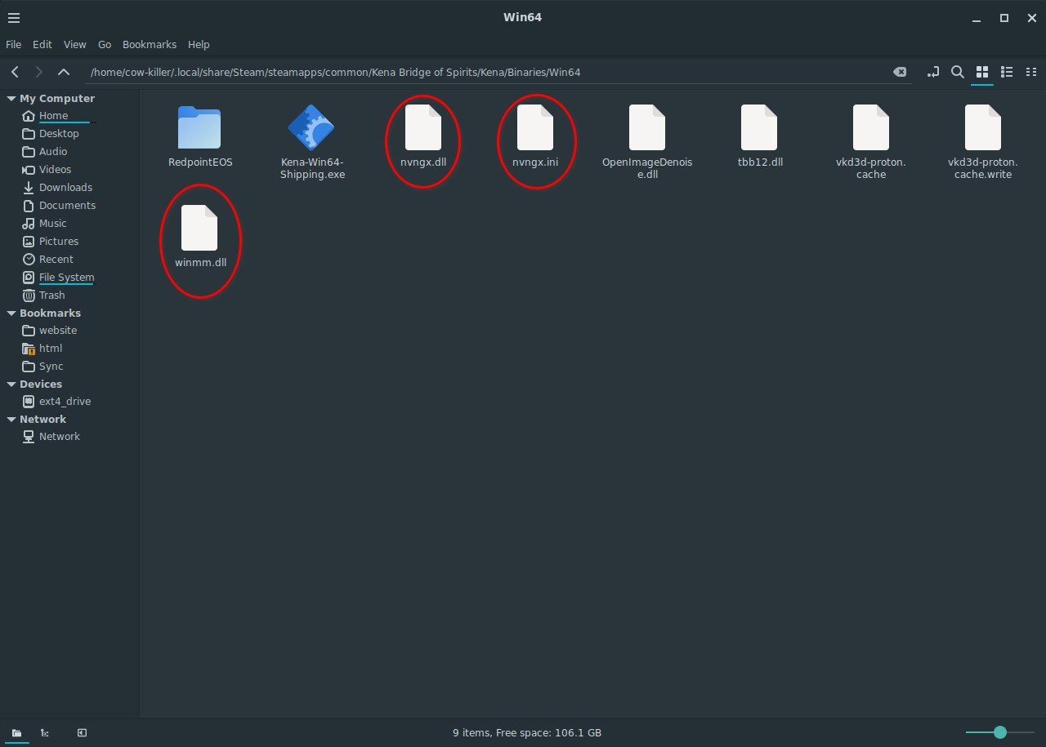Viewport: 1046px width, 747px height.
Task: Select the Kena-Win64-Shipping.exe file
Action: [312, 143]
